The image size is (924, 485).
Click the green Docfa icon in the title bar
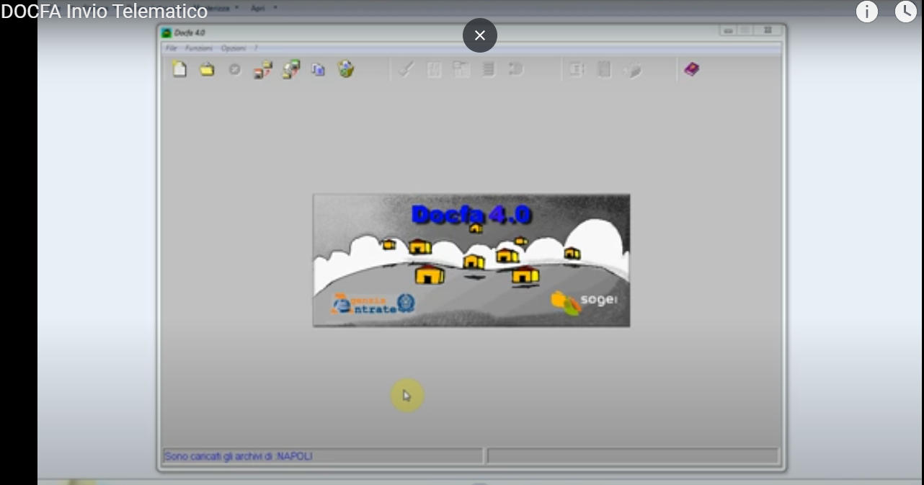click(x=166, y=33)
